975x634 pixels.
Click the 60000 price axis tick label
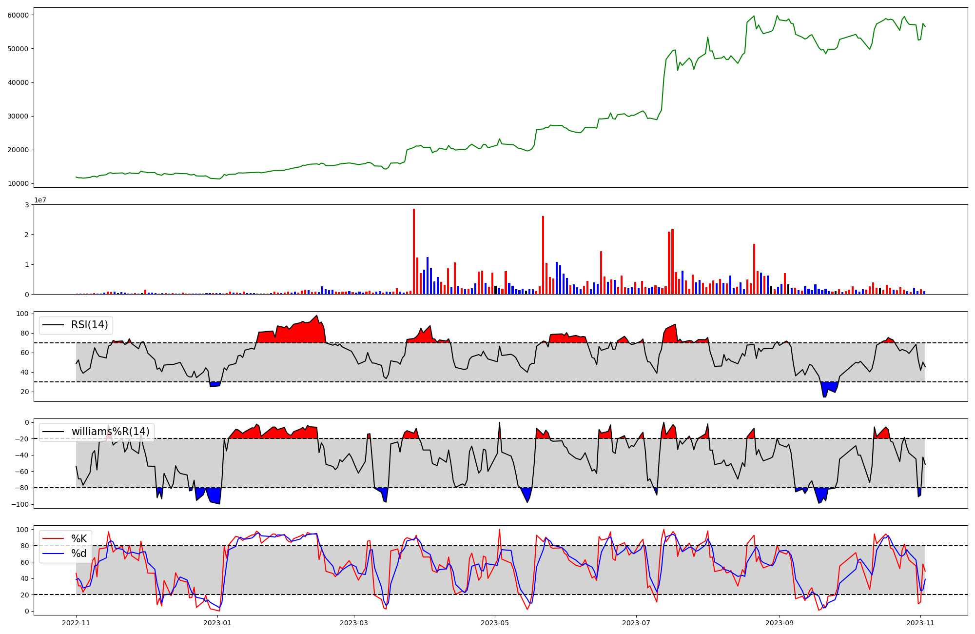(x=19, y=15)
